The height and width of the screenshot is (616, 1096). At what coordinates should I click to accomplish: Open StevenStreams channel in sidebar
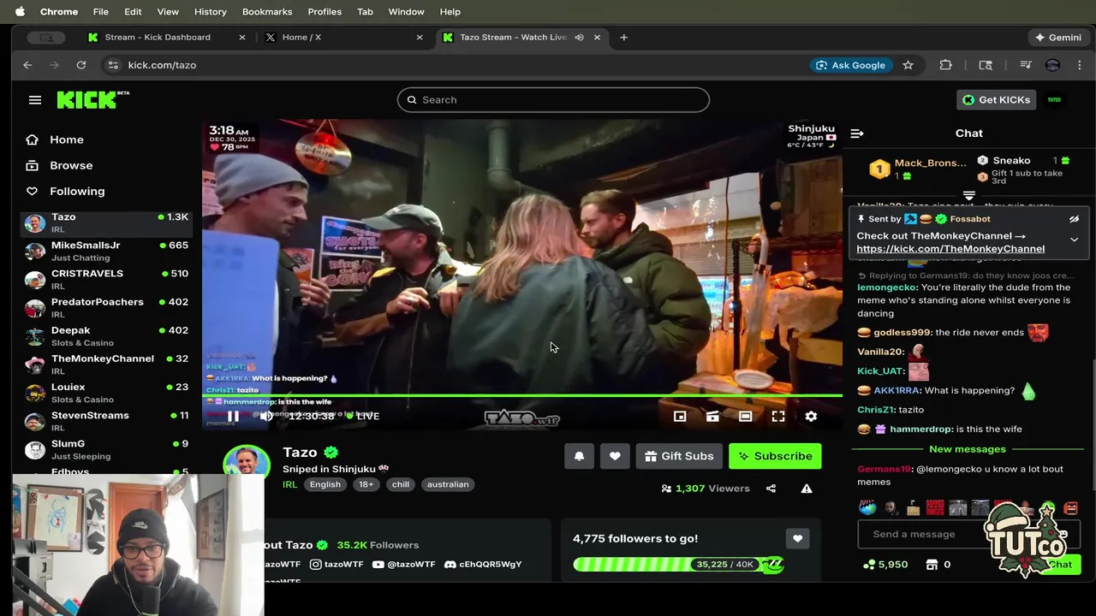coord(106,420)
